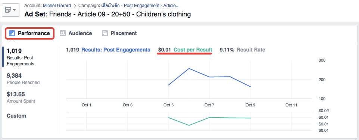Switch to the Placement tab

[119, 34]
